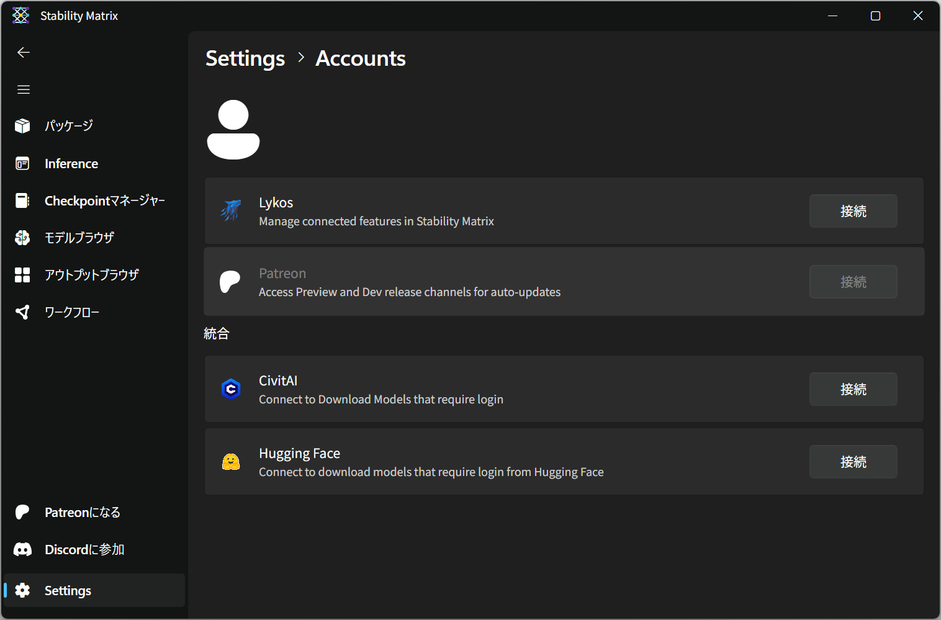Connect the Lykos account

tap(853, 211)
